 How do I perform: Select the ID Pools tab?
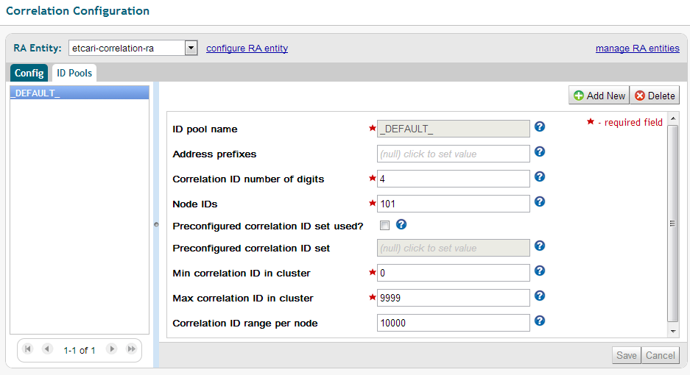coord(74,73)
